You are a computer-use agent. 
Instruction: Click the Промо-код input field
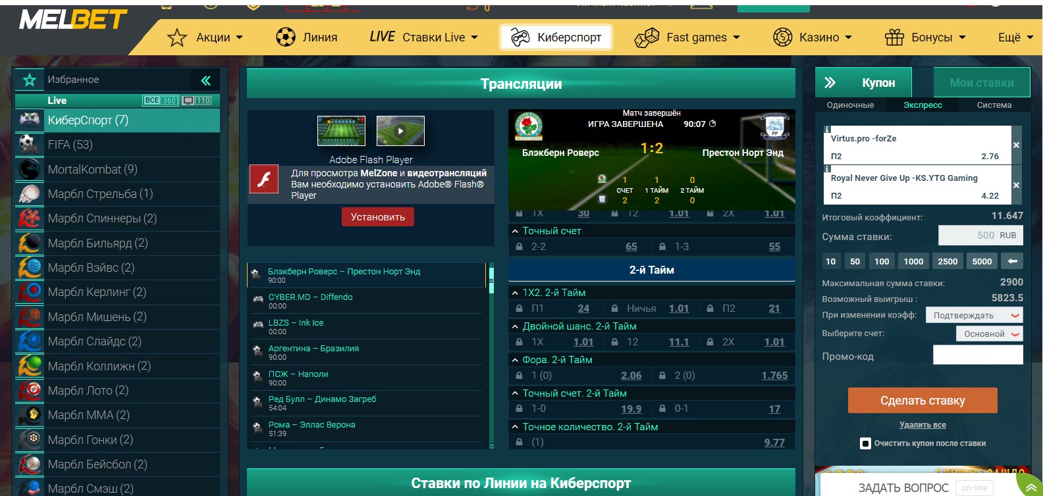pyautogui.click(x=978, y=355)
